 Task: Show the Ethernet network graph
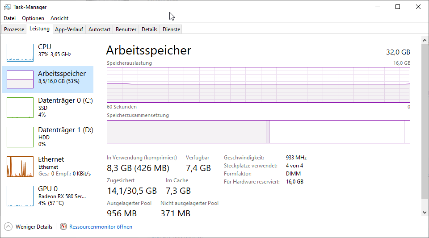[x=20, y=167]
